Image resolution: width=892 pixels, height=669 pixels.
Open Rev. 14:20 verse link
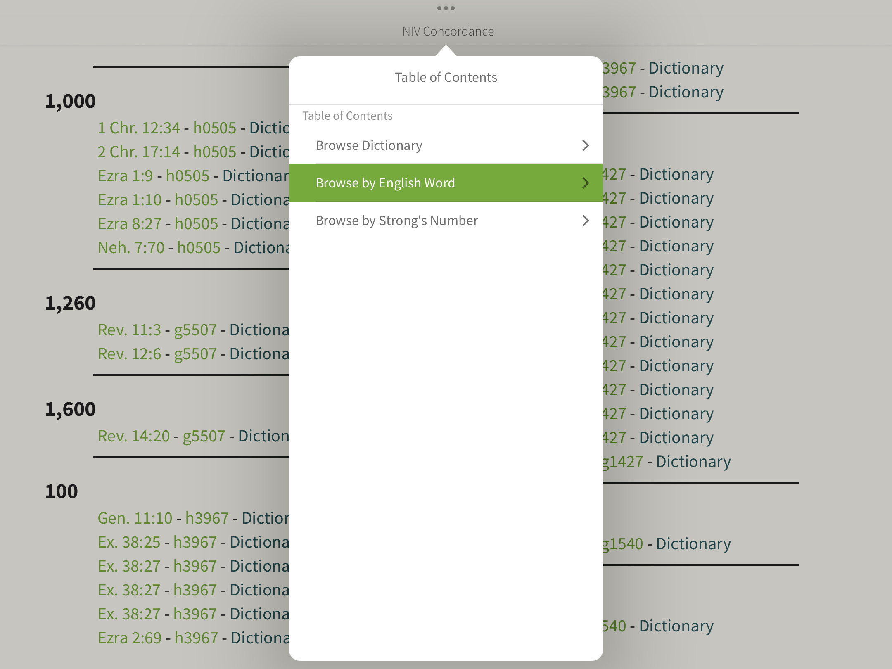point(134,436)
